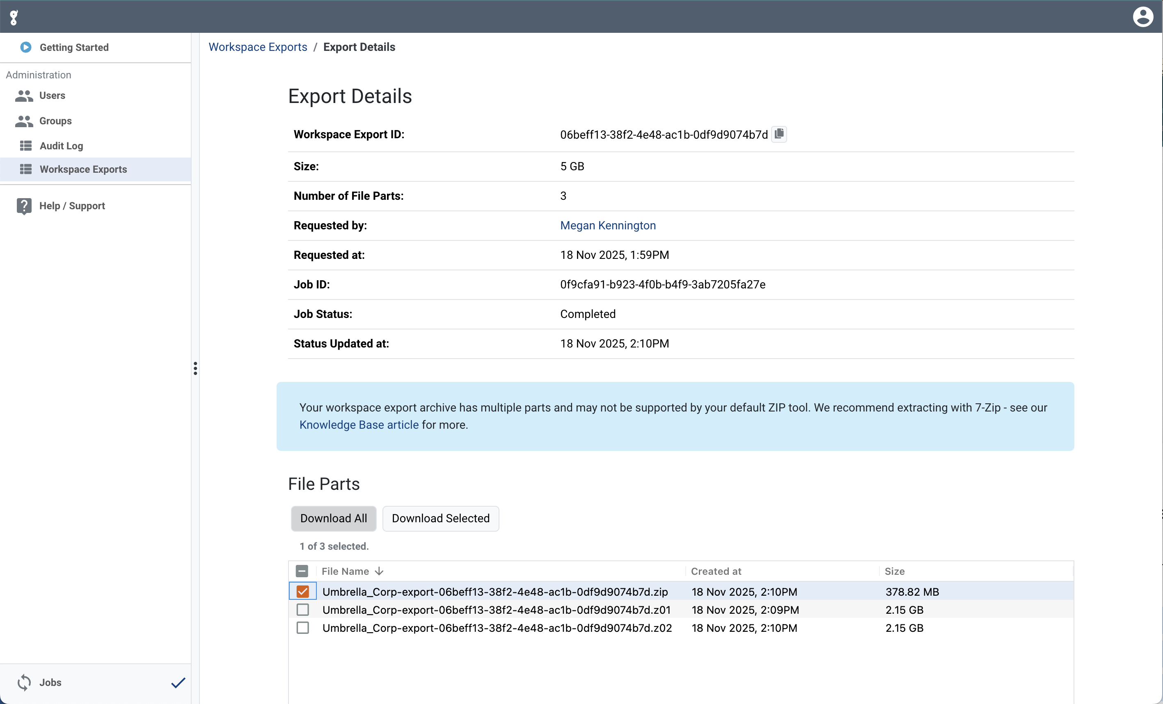The height and width of the screenshot is (704, 1163).
Task: Select the .z01 file part checkbox
Action: tap(302, 610)
